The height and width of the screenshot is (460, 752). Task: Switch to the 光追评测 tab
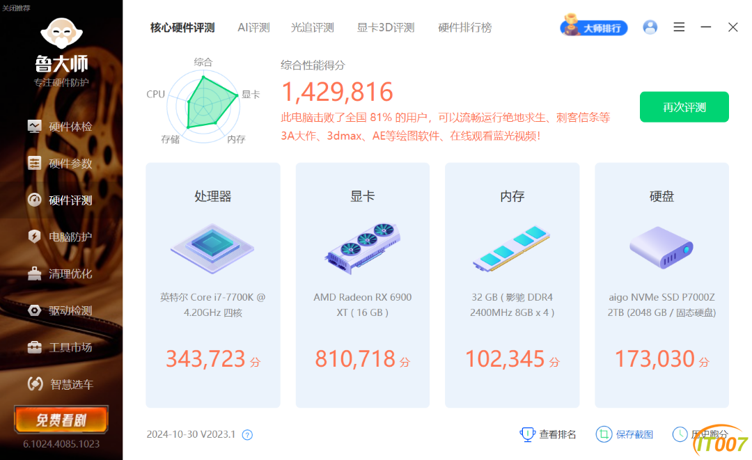coord(312,28)
